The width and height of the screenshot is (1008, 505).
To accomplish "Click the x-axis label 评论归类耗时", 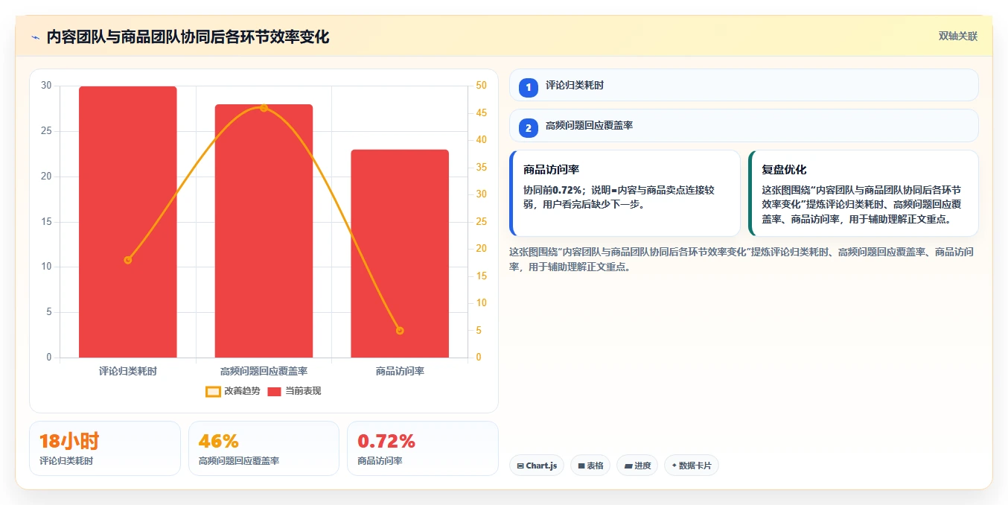I will 128,370.
